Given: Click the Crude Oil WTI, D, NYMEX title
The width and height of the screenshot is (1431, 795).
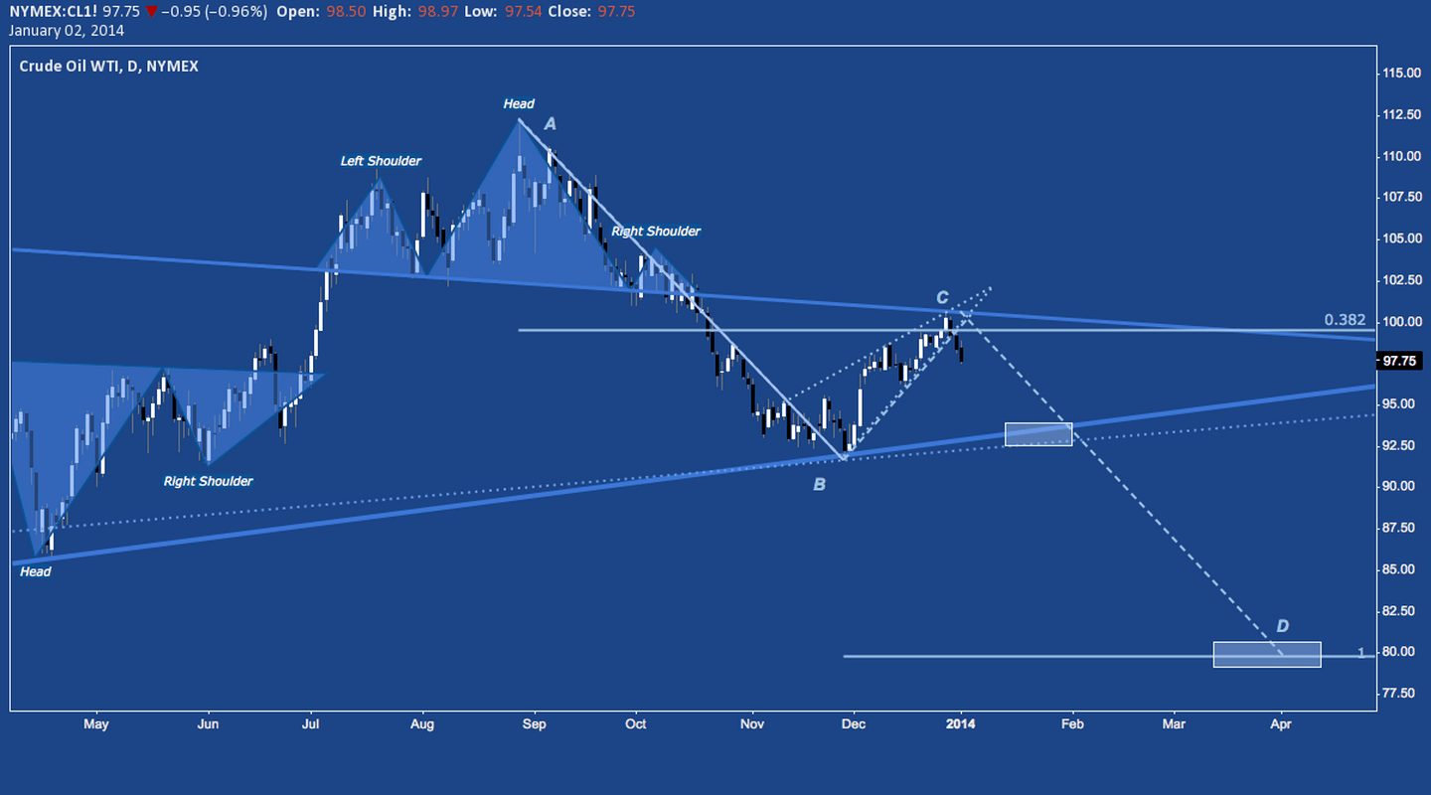Looking at the screenshot, I should (108, 67).
